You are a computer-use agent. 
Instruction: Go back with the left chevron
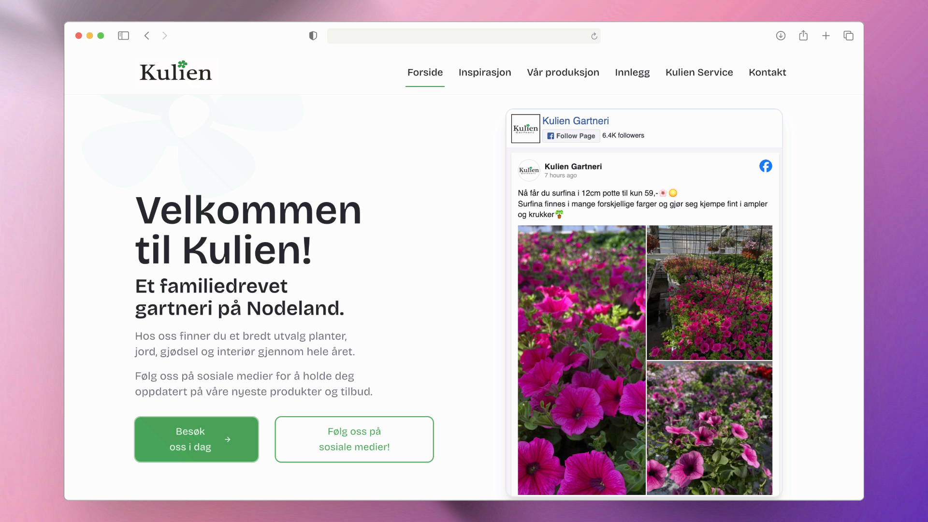coord(147,36)
